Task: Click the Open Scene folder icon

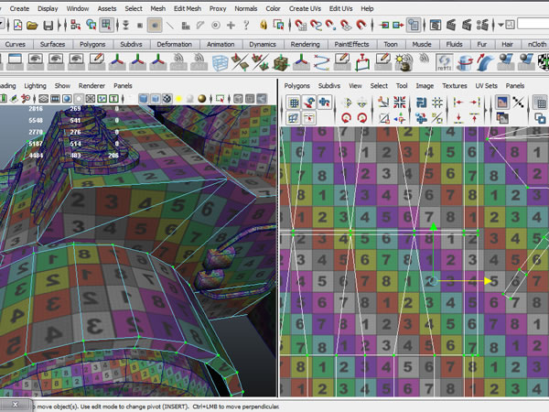Action: pos(32,26)
